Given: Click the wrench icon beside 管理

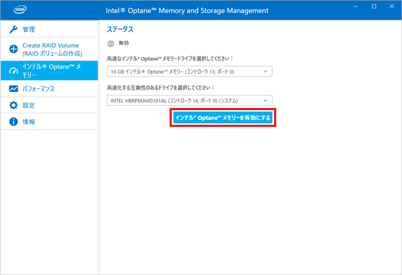Looking at the screenshot, I should tap(14, 29).
